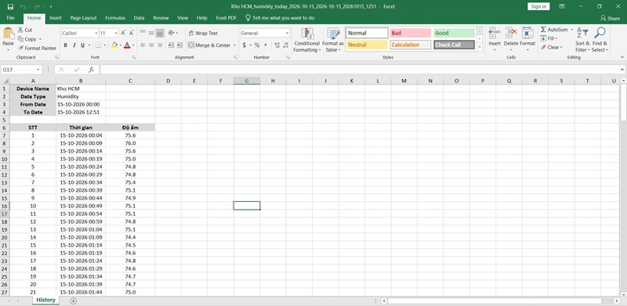627x306 pixels.
Task: Expand the cell styles gallery
Action: click(480, 48)
